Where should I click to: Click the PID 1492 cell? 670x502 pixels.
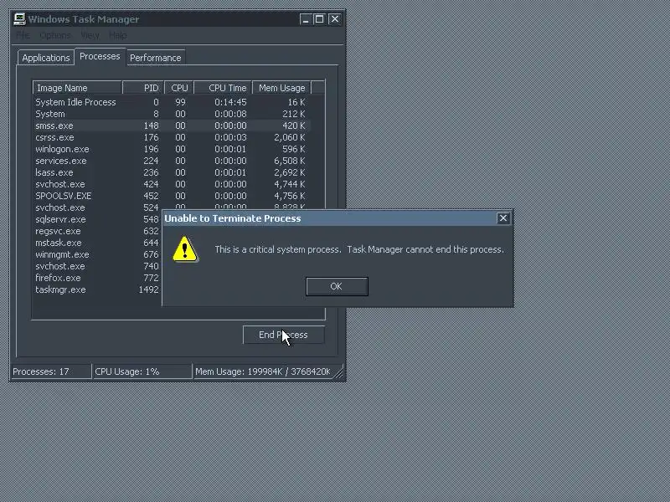[148, 289]
